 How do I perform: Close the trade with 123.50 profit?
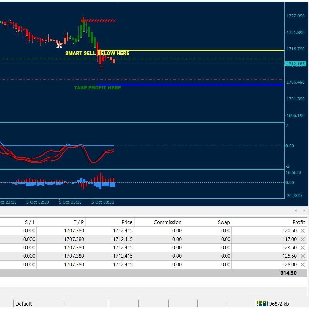tap(303, 248)
